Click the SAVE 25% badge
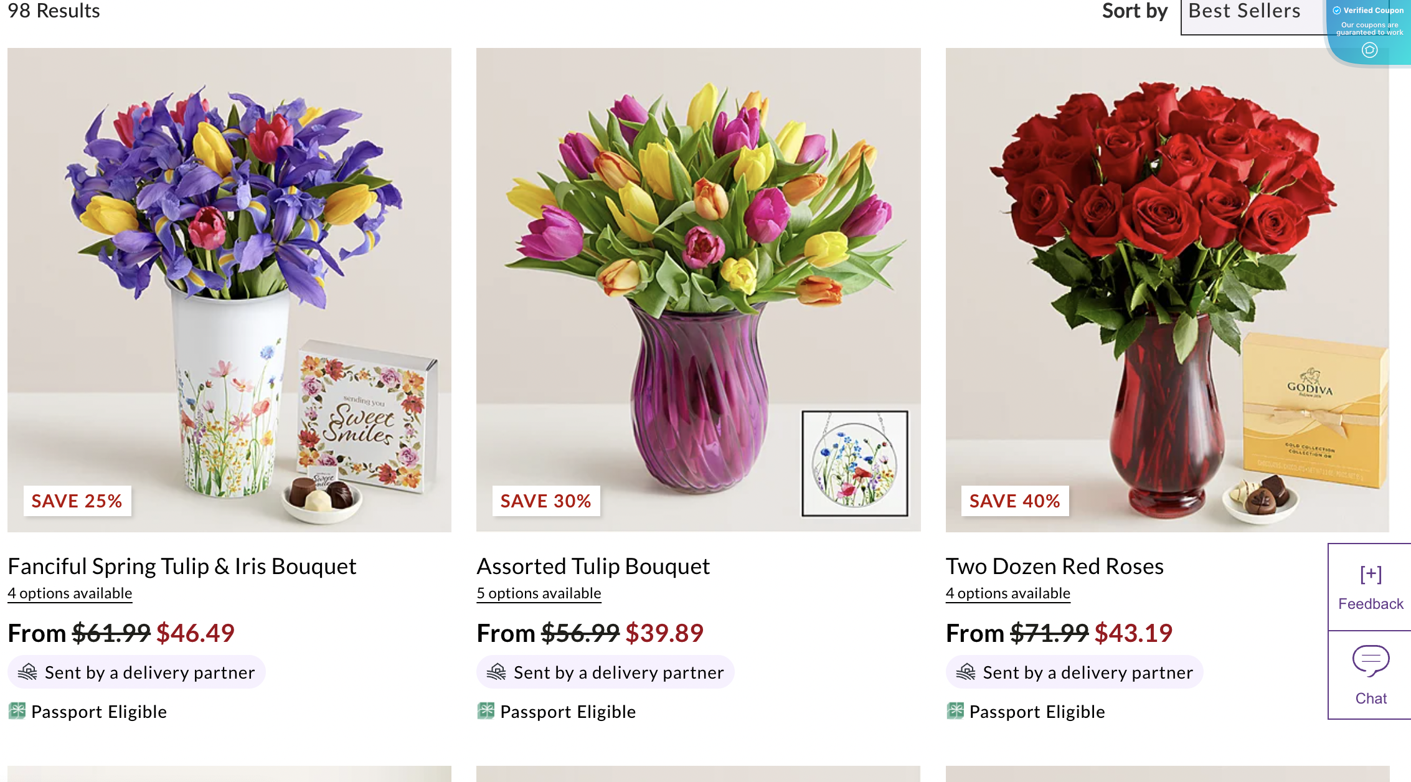 (x=77, y=501)
